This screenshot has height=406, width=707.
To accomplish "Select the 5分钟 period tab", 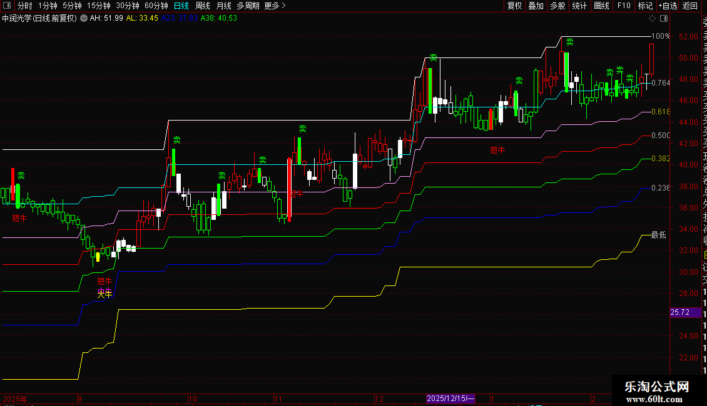I will 72,6.
